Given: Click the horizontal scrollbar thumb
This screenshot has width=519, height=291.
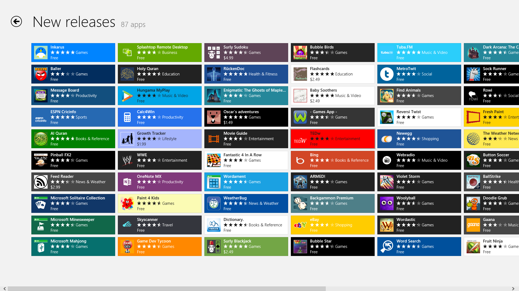Looking at the screenshot, I should pyautogui.click(x=167, y=289).
